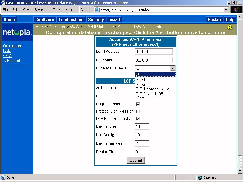Open the Advanced sidebar link
This screenshot has height=182, width=243.
12,60
